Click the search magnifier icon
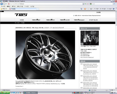Viewport: 117px width, 94px height. click(114, 4)
